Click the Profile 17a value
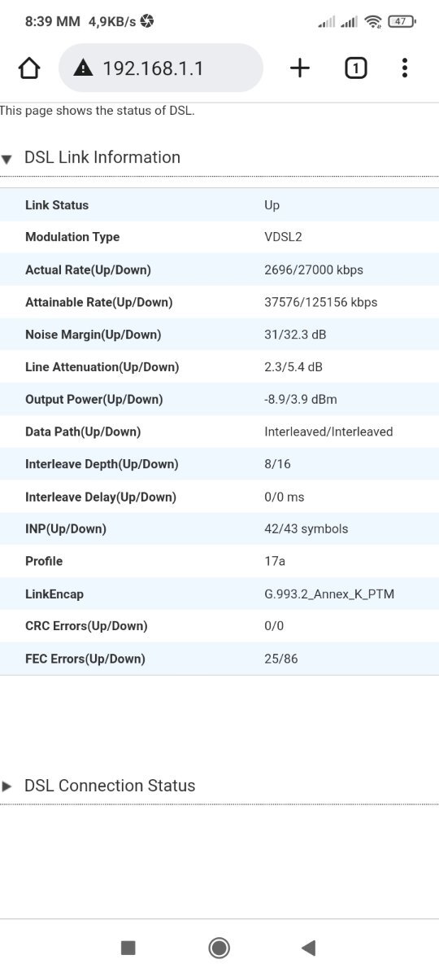The height and width of the screenshot is (977, 439). click(x=275, y=562)
